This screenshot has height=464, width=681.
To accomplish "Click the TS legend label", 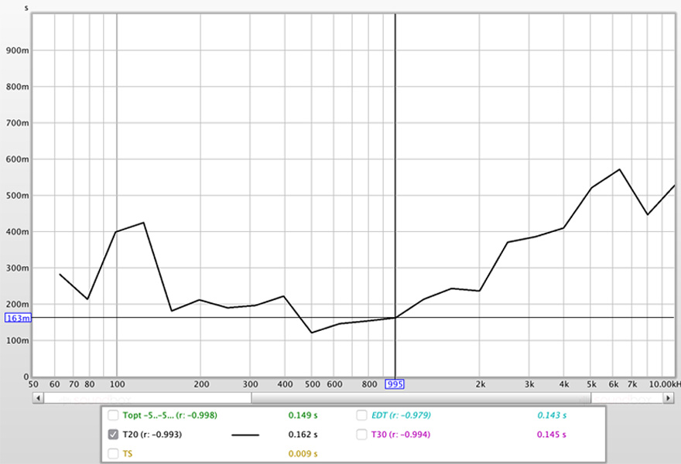I will (x=128, y=453).
